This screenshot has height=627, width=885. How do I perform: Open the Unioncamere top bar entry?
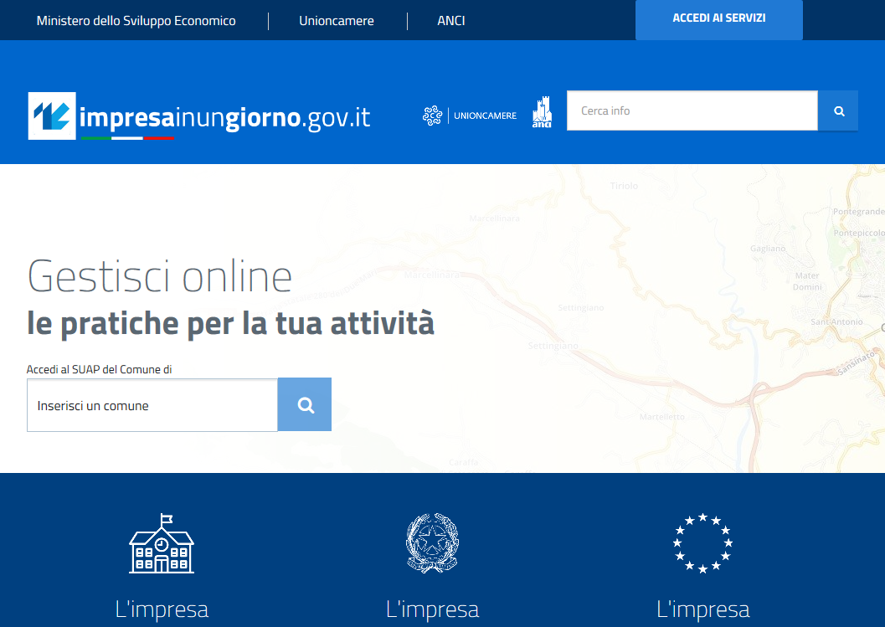pyautogui.click(x=336, y=20)
